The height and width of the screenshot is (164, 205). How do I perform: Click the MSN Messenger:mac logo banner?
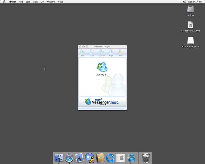coord(102,101)
